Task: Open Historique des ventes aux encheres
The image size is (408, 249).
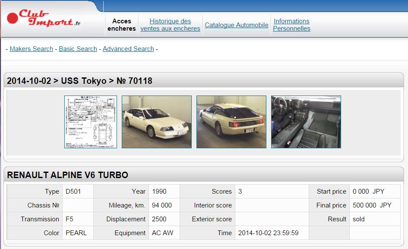Action: [x=170, y=25]
